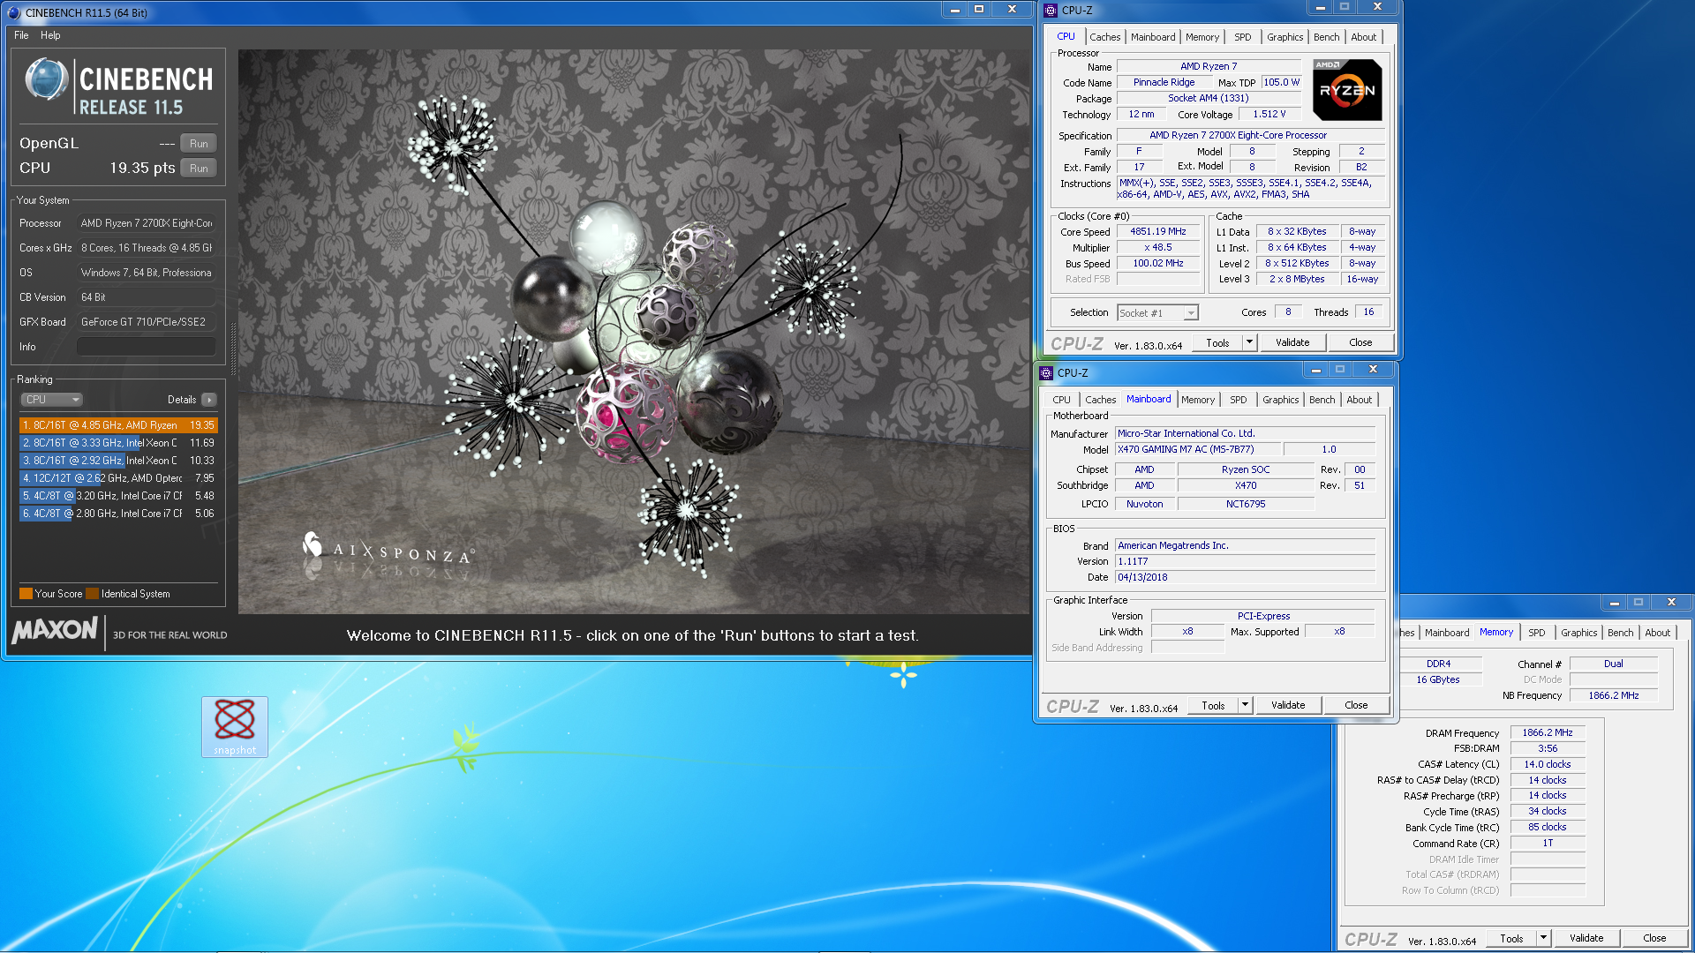Select ranking row 1 AMD Ryzen 19.35

[x=118, y=425]
